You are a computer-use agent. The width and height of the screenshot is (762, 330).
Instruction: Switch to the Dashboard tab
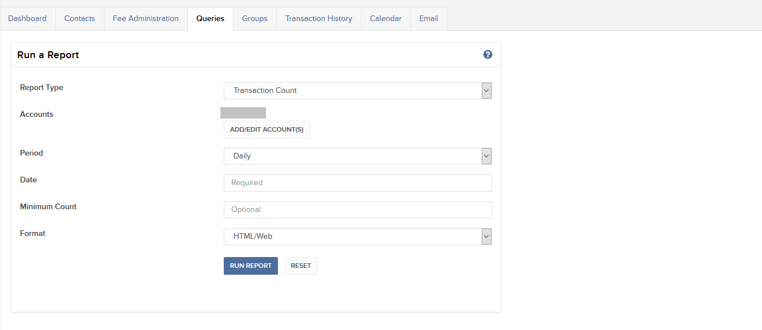pyautogui.click(x=27, y=19)
